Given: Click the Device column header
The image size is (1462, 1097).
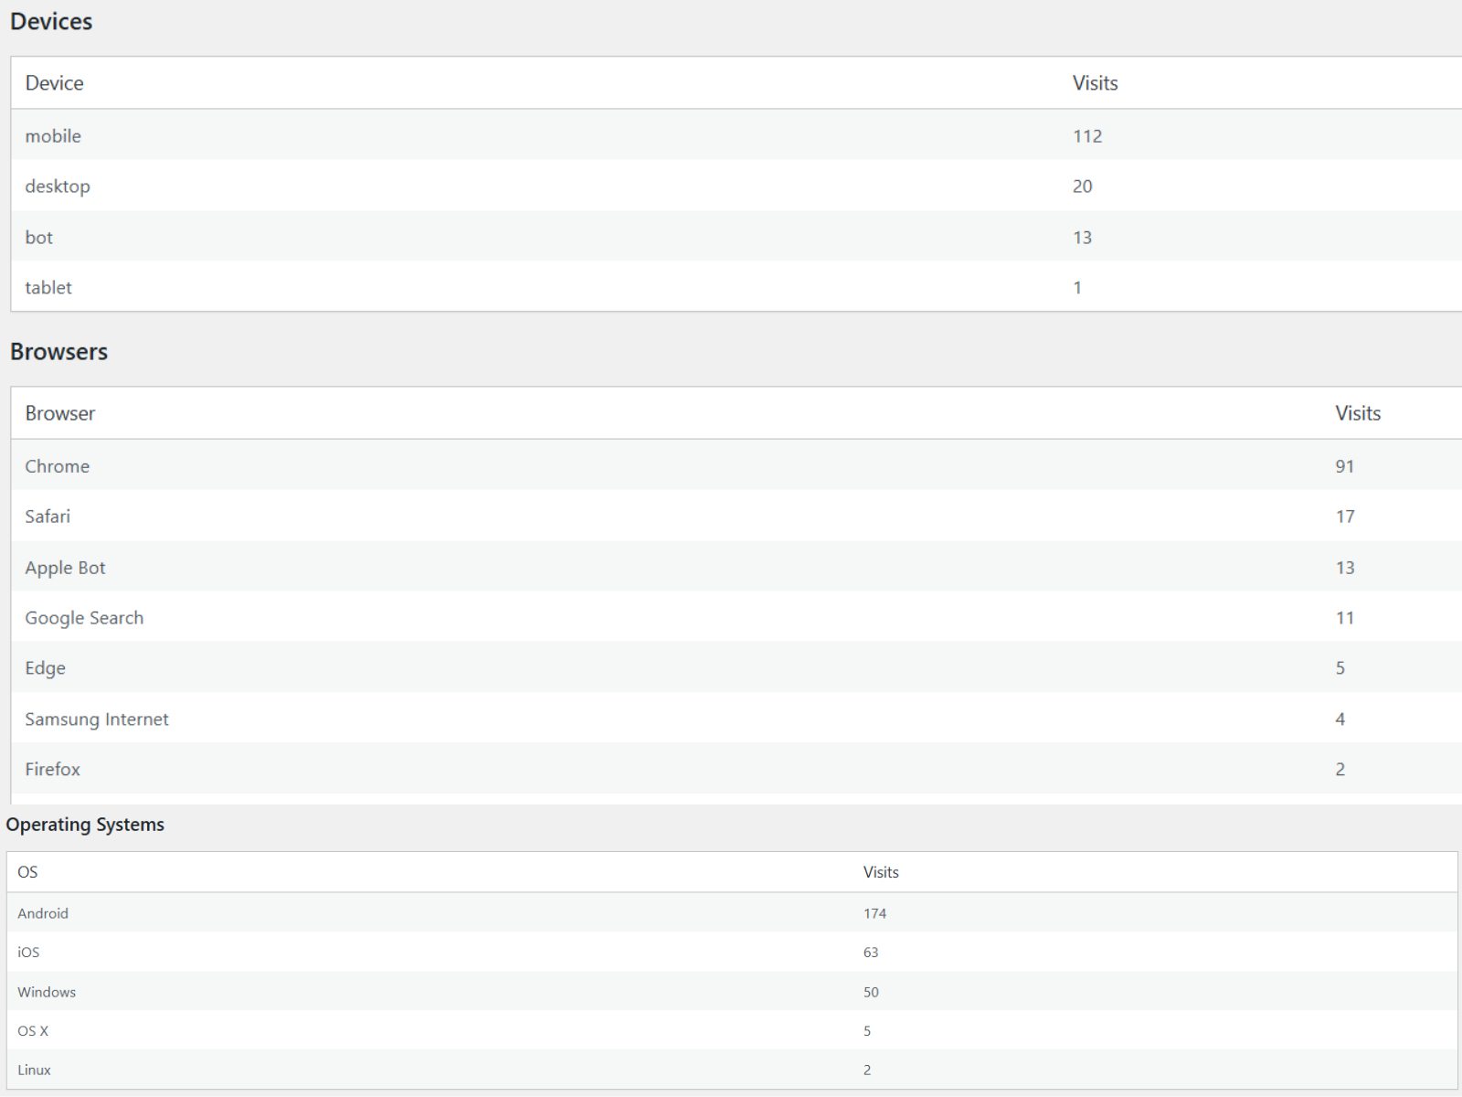Looking at the screenshot, I should pyautogui.click(x=55, y=83).
